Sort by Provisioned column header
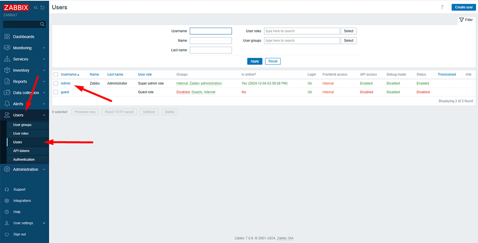This screenshot has height=243, width=478. [x=447, y=74]
